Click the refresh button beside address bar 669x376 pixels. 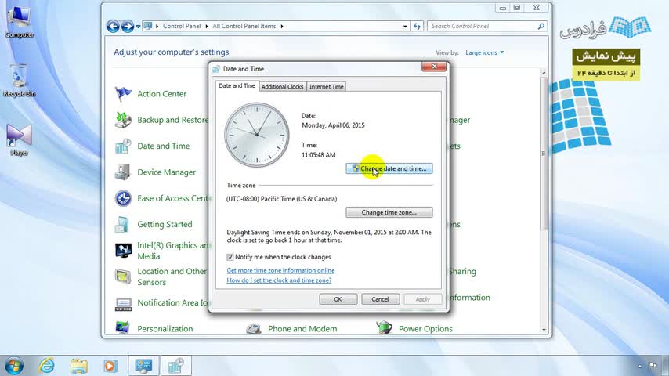[x=417, y=26]
